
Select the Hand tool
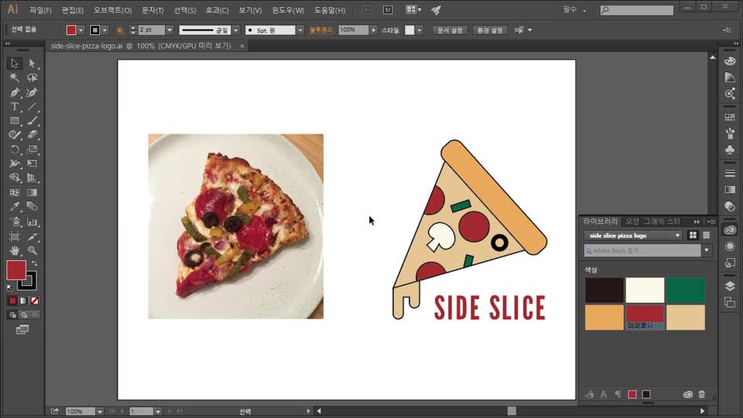[x=14, y=250]
